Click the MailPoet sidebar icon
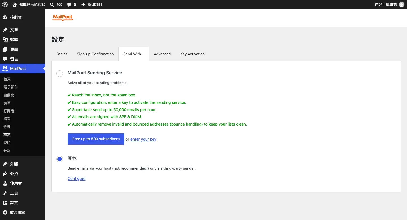 click(x=5, y=69)
